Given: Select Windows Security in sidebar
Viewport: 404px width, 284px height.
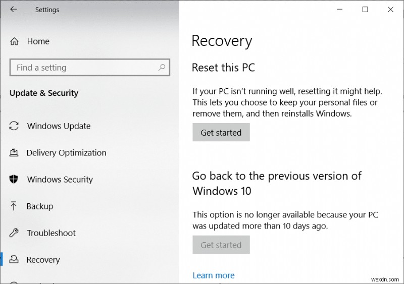Looking at the screenshot, I should point(60,180).
